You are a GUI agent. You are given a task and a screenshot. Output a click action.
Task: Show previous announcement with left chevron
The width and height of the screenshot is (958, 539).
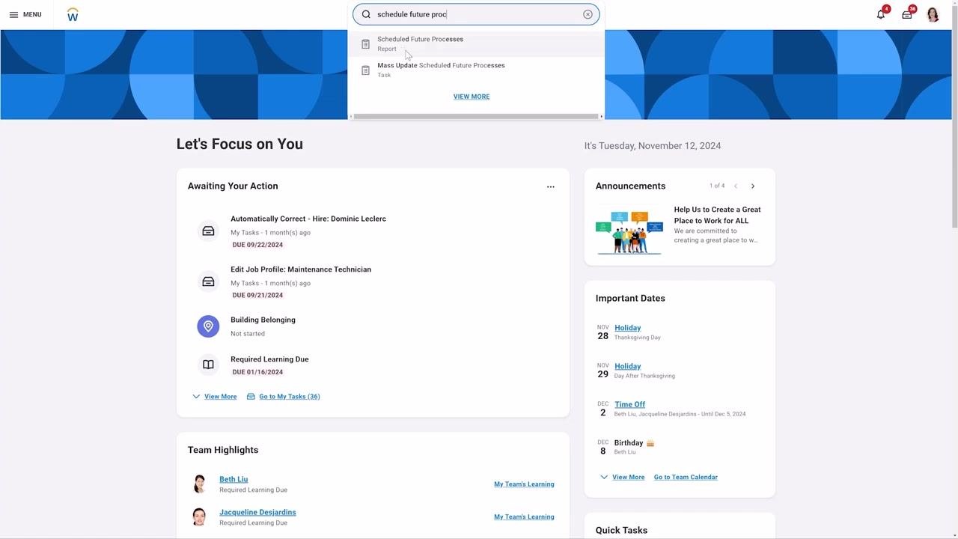pos(736,186)
